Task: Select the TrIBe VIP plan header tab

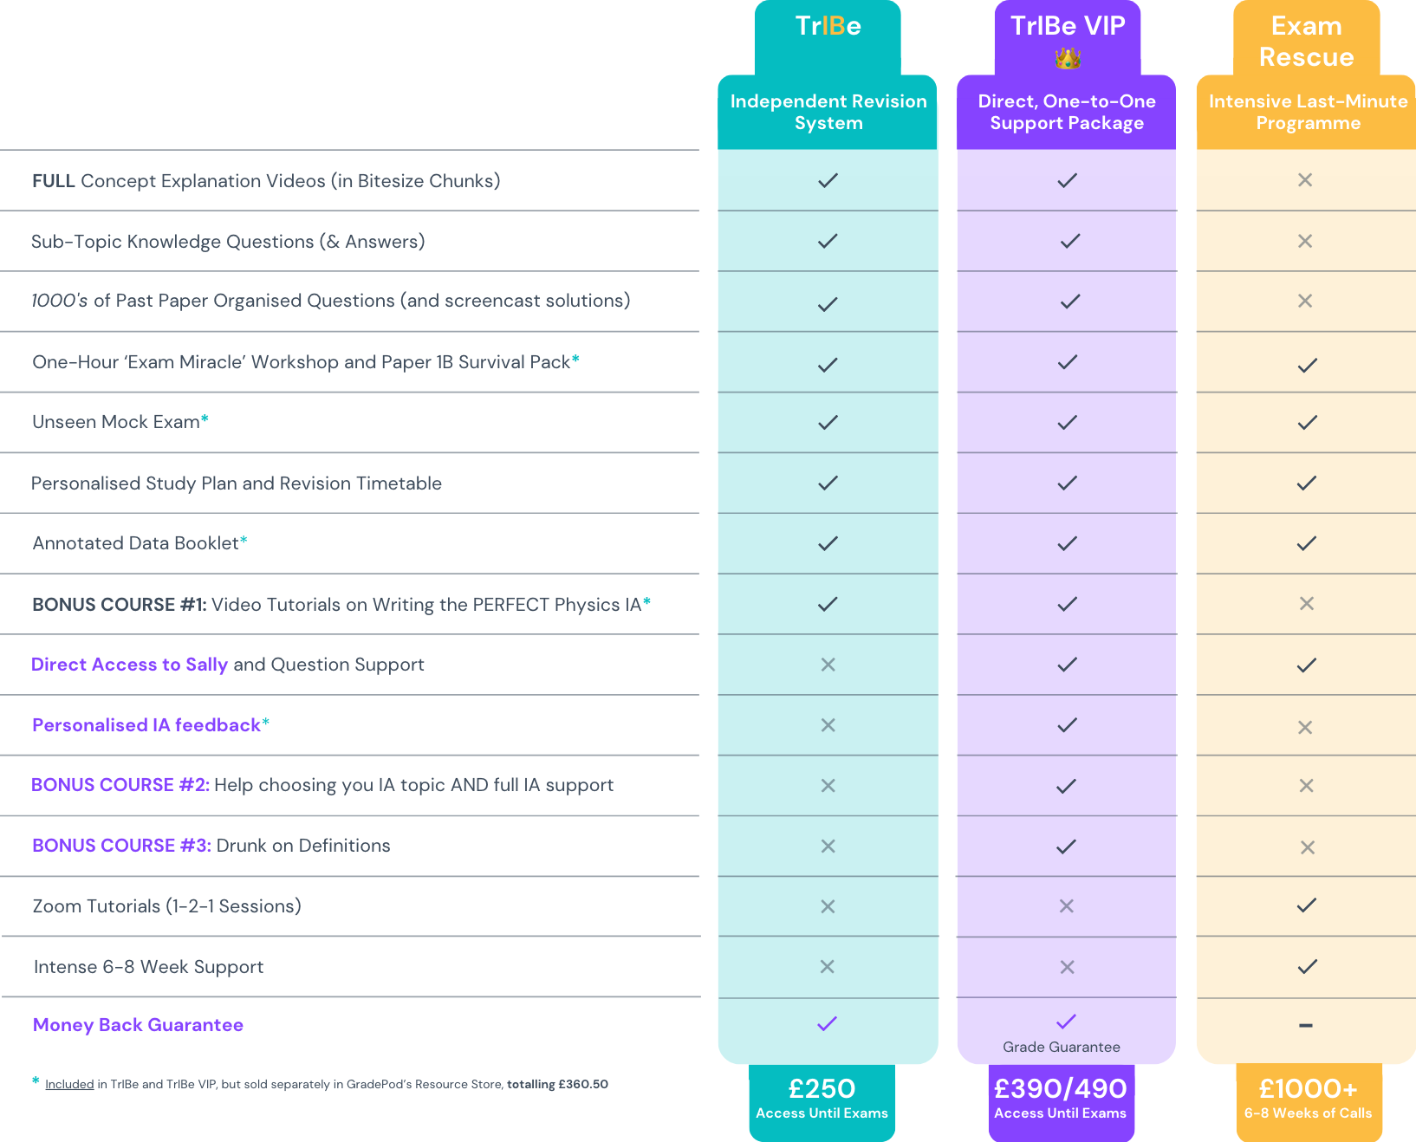Action: click(x=1068, y=28)
